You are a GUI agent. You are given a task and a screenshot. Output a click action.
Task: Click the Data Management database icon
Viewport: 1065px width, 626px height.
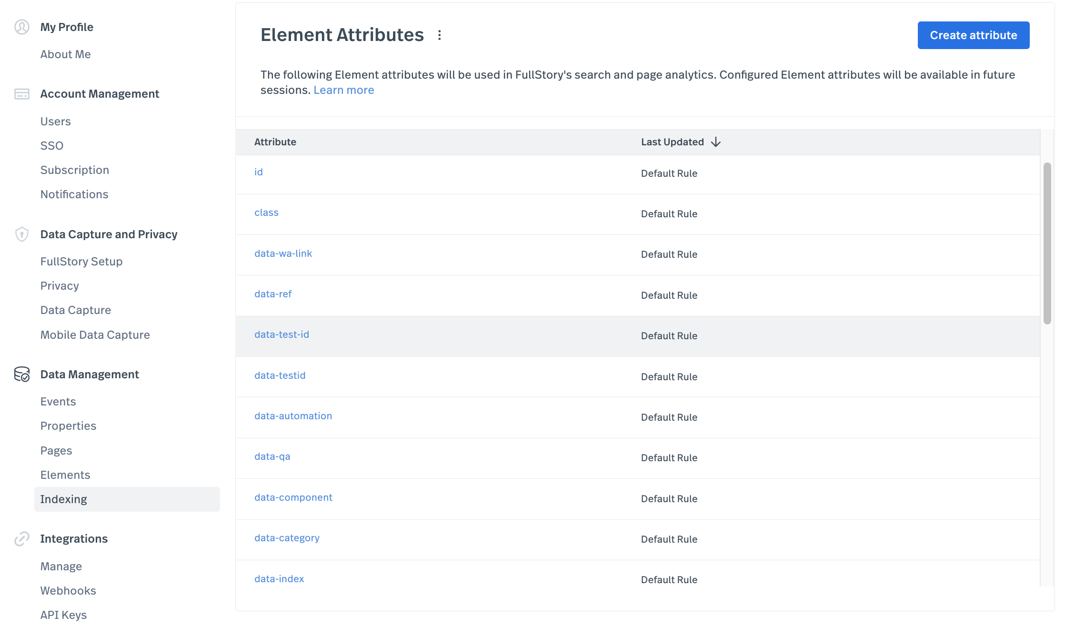click(22, 374)
